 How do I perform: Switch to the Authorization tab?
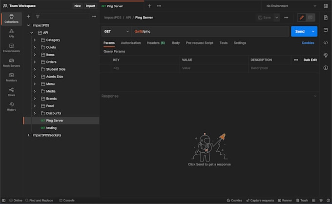131,43
